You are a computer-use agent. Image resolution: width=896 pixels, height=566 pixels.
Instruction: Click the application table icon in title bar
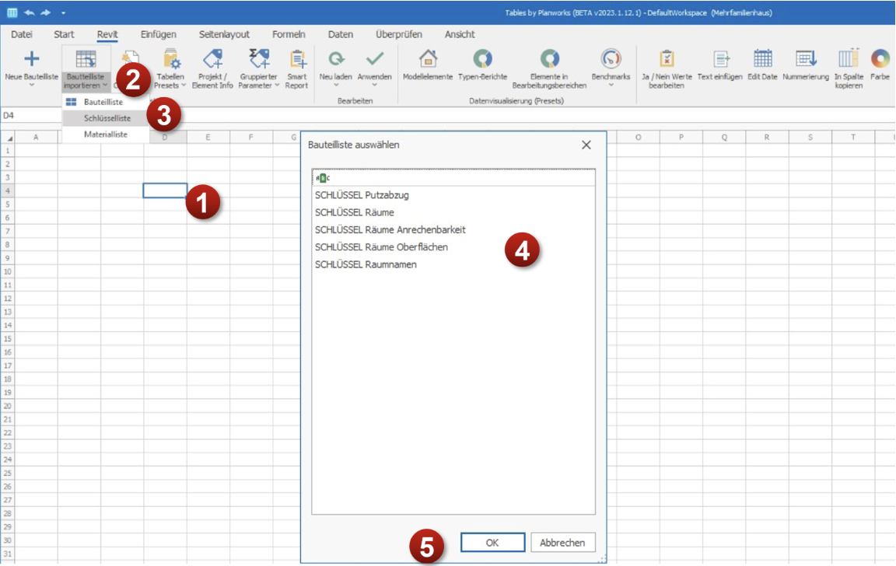[x=12, y=12]
